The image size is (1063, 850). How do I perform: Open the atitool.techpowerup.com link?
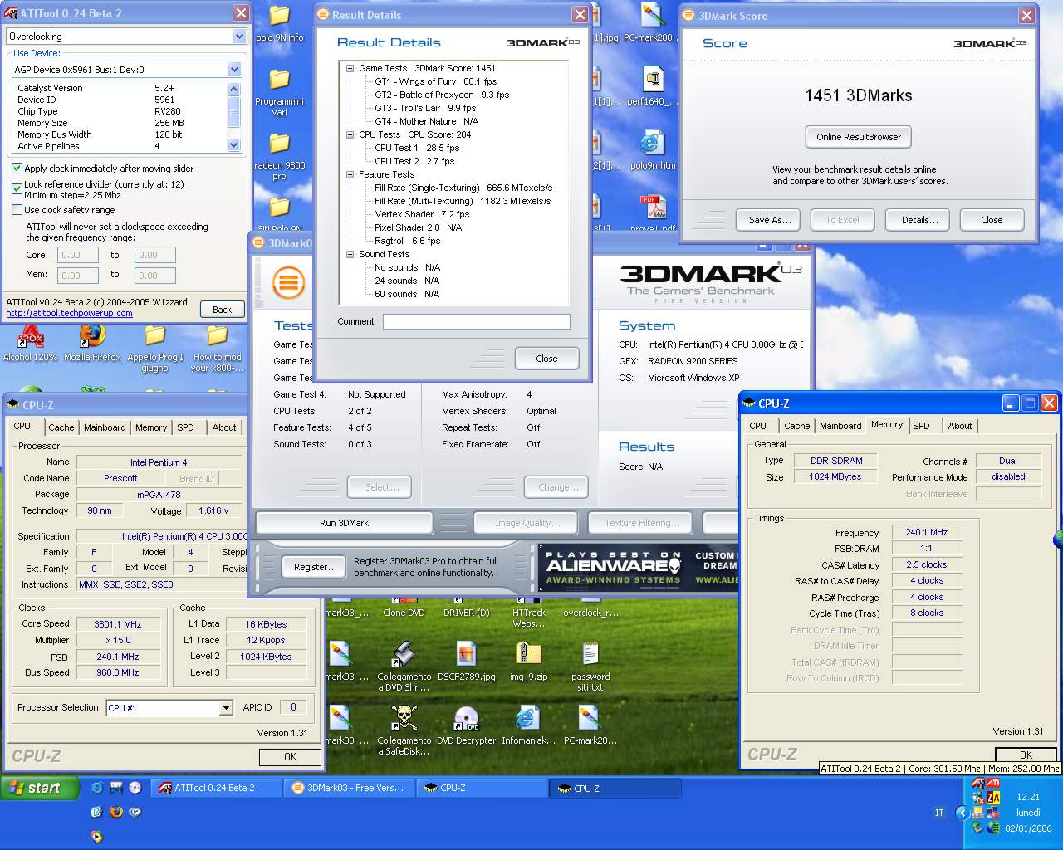69,313
